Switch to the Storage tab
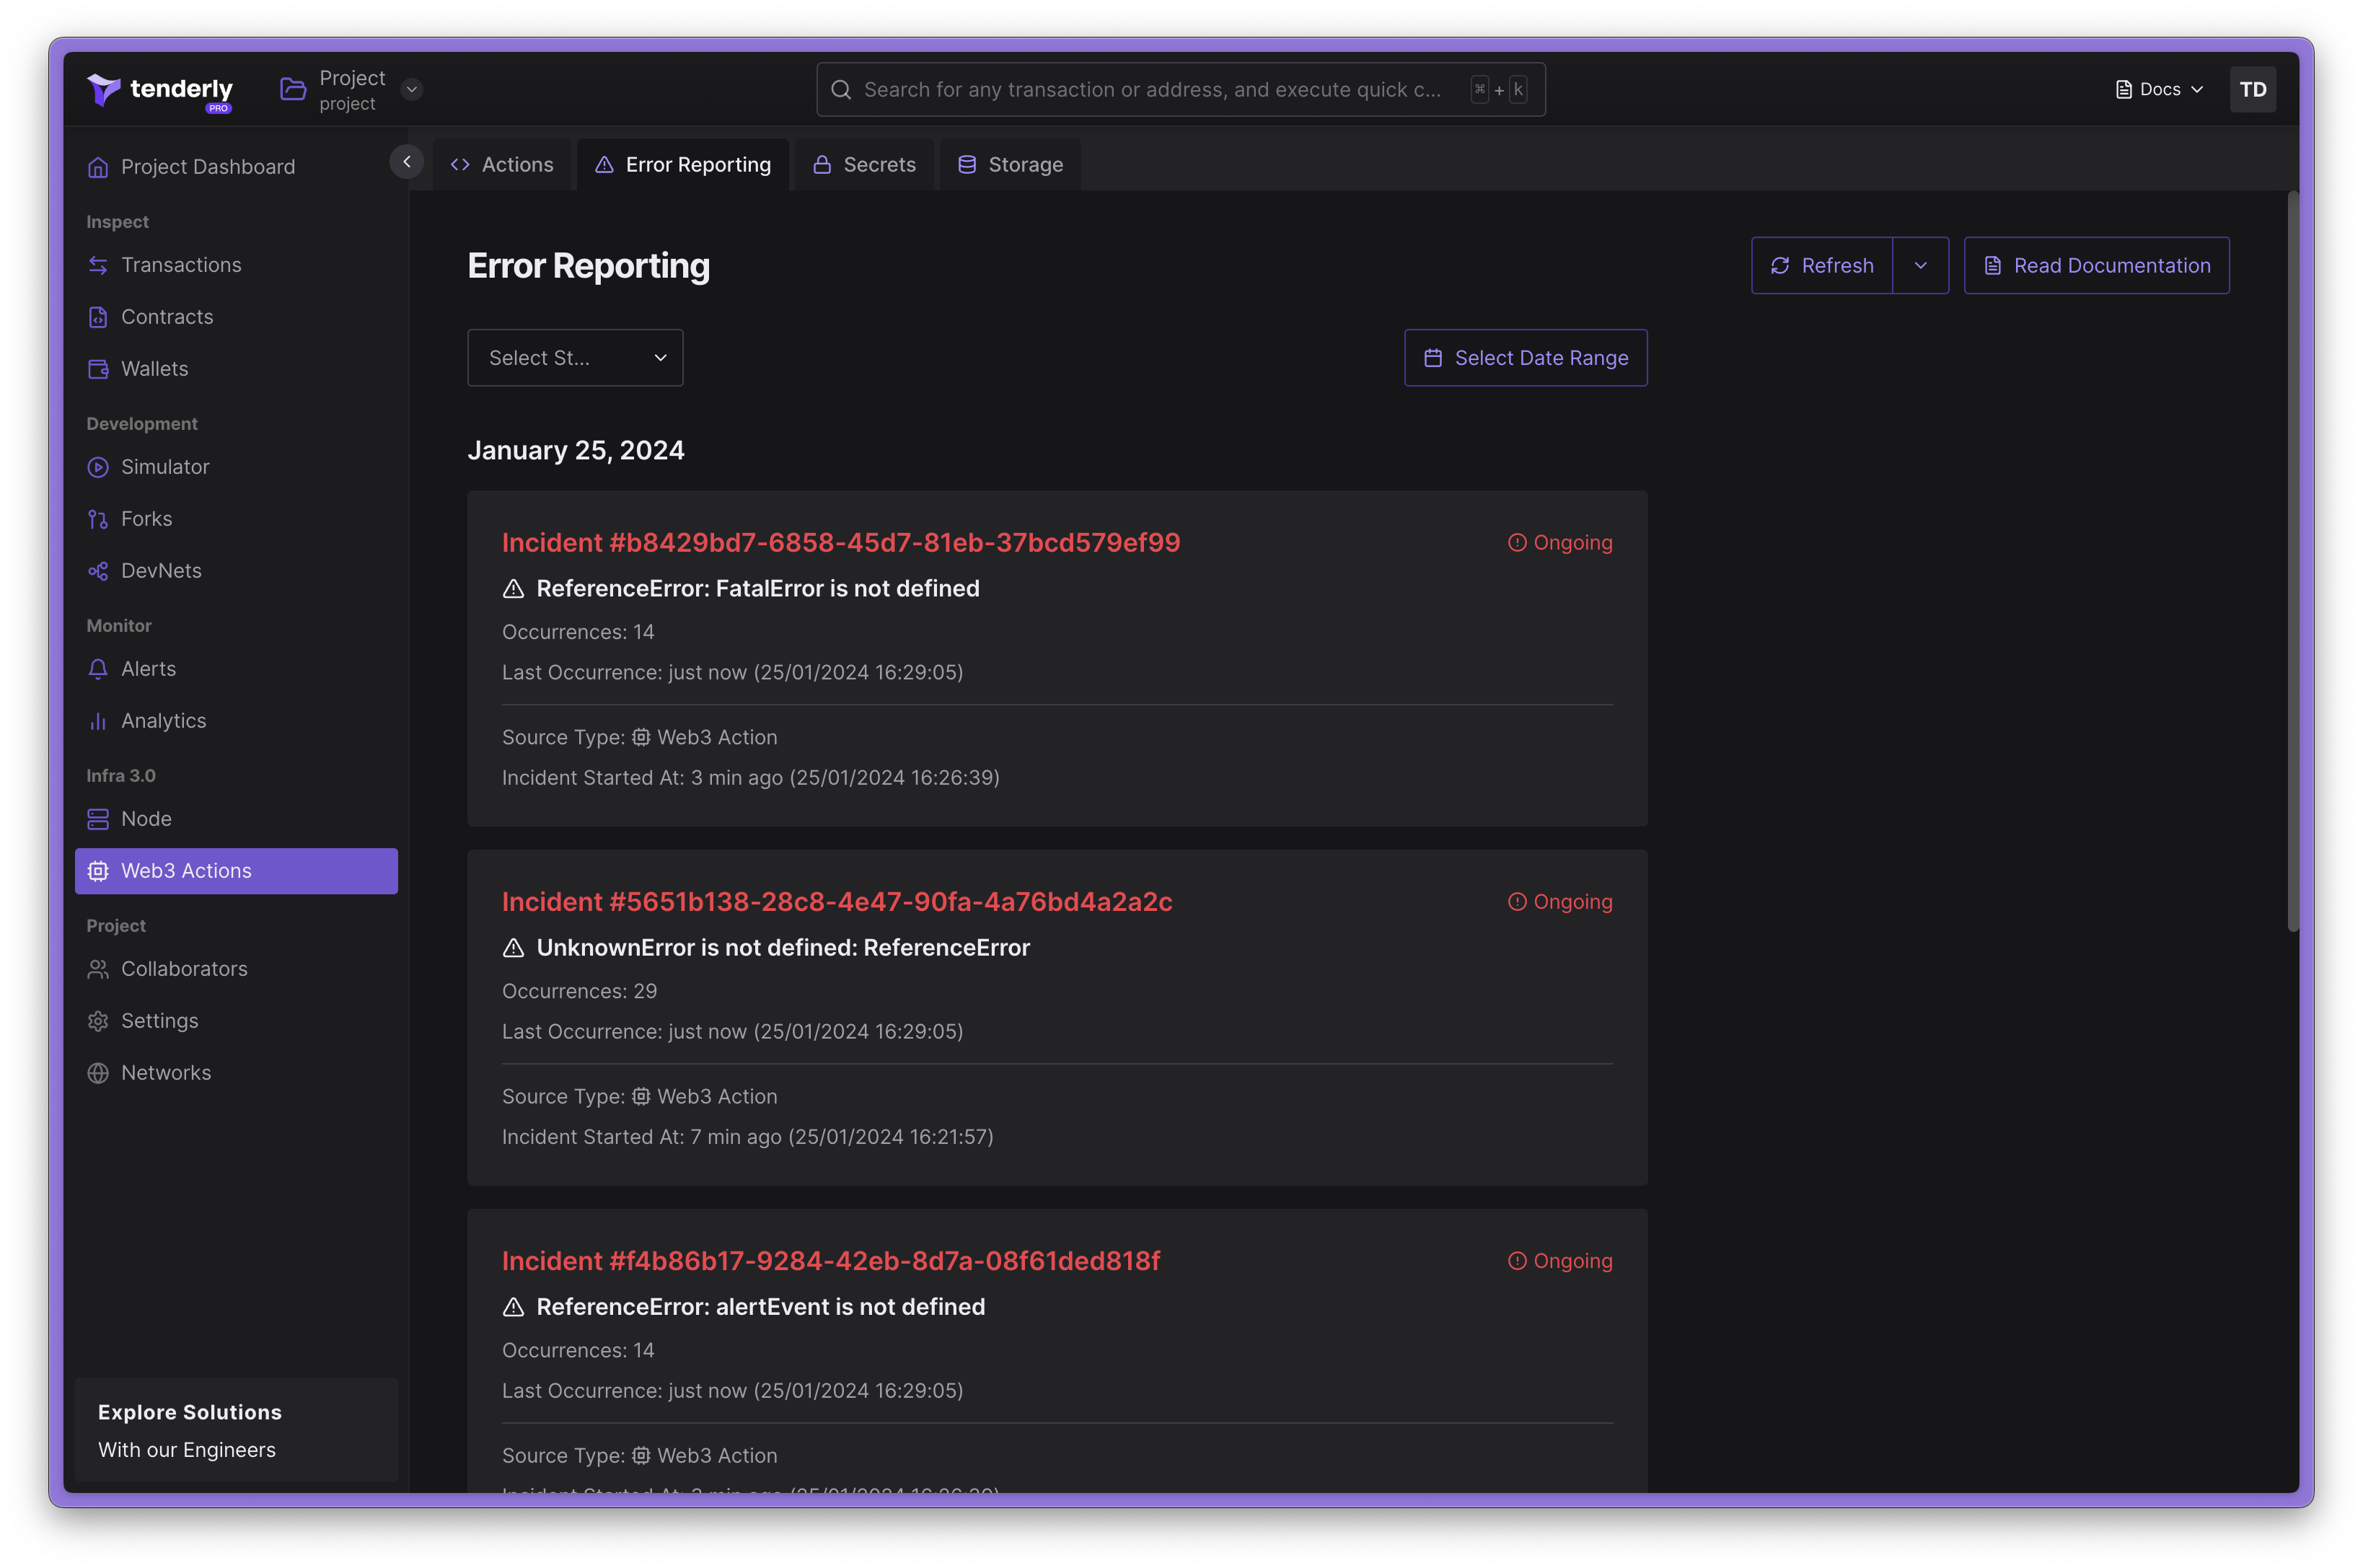Image resolution: width=2363 pixels, height=1568 pixels. (1010, 165)
